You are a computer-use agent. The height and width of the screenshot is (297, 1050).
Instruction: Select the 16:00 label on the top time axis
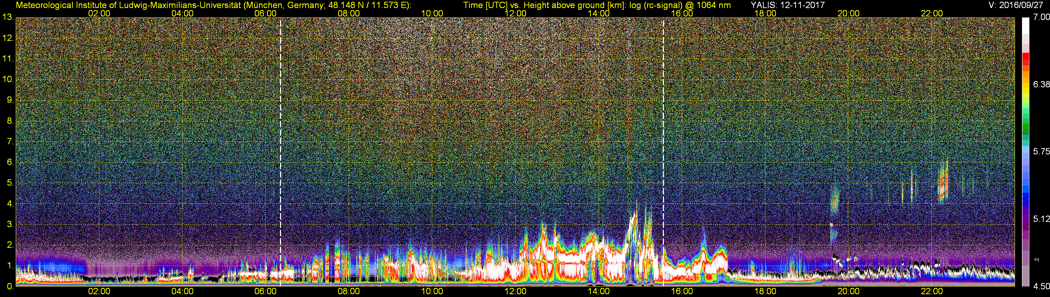682,13
